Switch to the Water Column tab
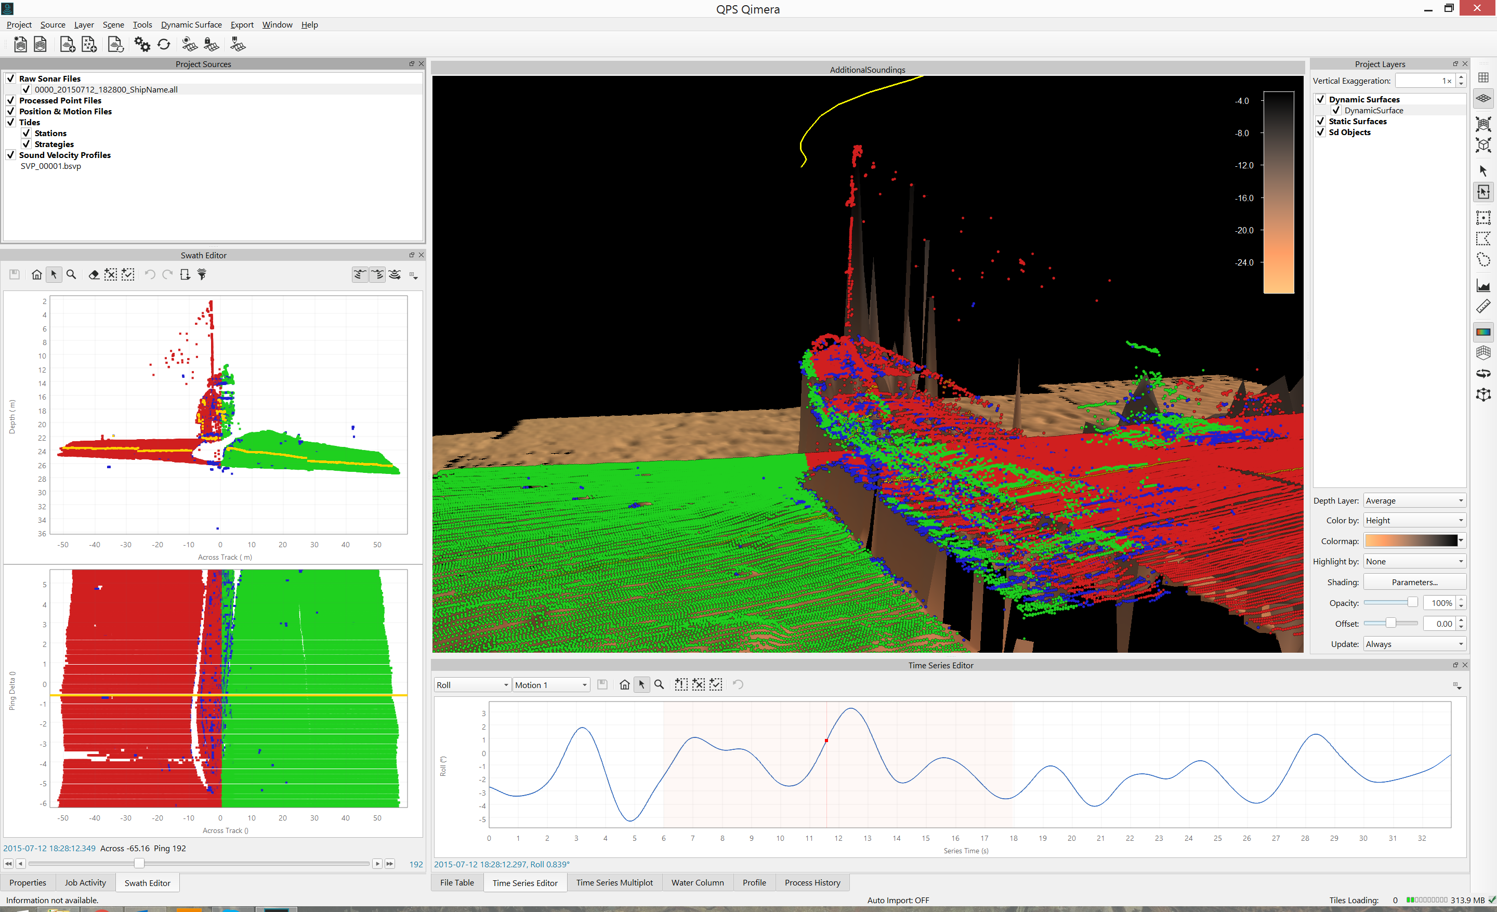 pyautogui.click(x=697, y=882)
